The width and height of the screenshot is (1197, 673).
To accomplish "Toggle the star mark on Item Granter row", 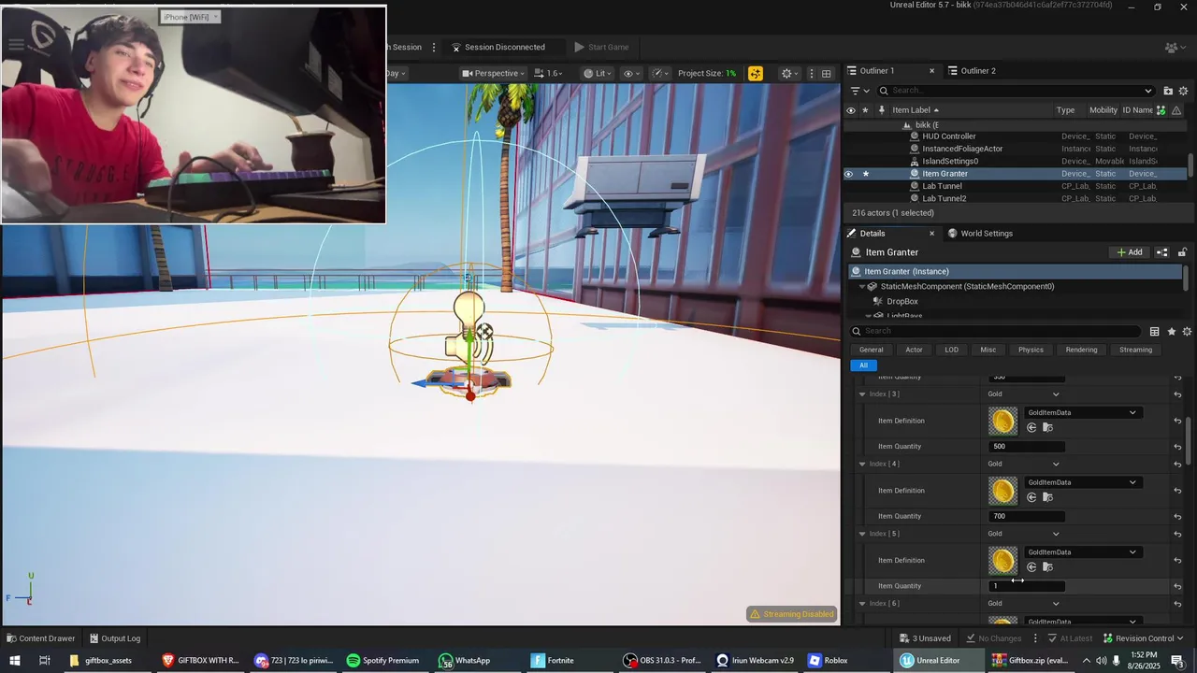I will click(866, 174).
